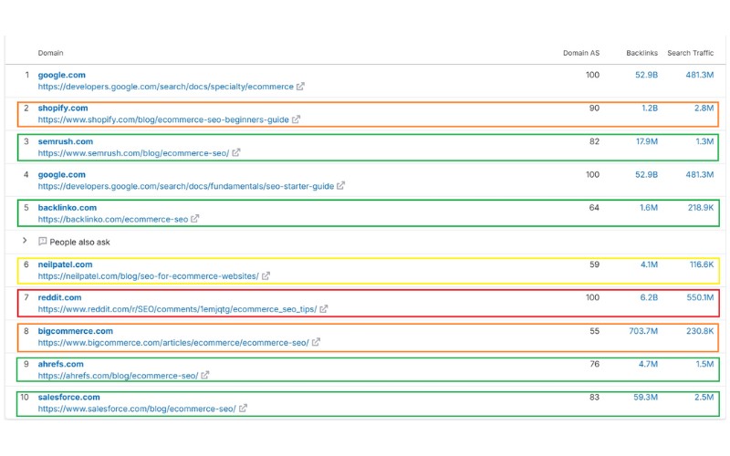Click external link icon beside shopify.com URL

(x=296, y=119)
